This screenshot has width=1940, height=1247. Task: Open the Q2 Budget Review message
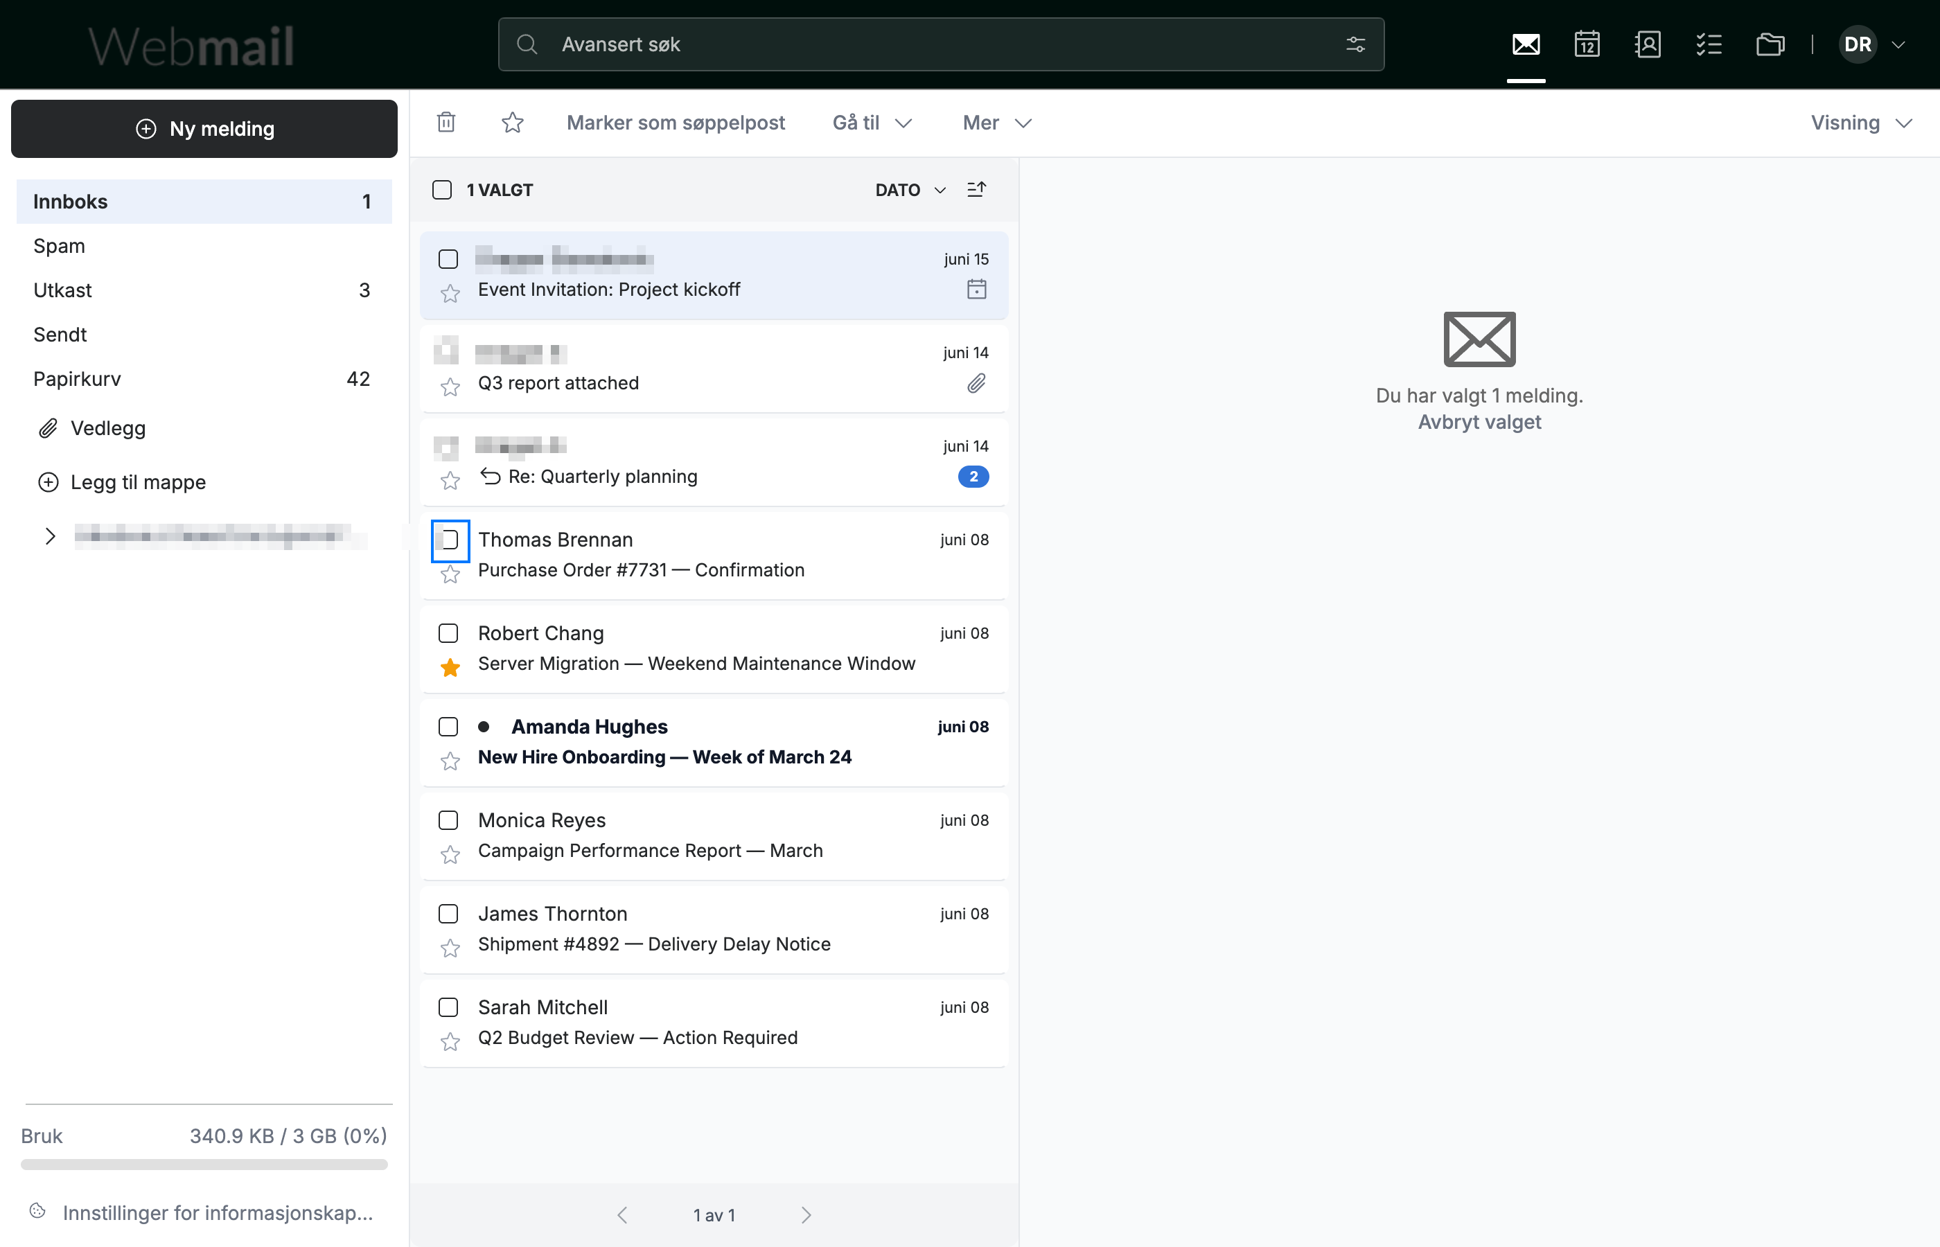click(714, 1023)
